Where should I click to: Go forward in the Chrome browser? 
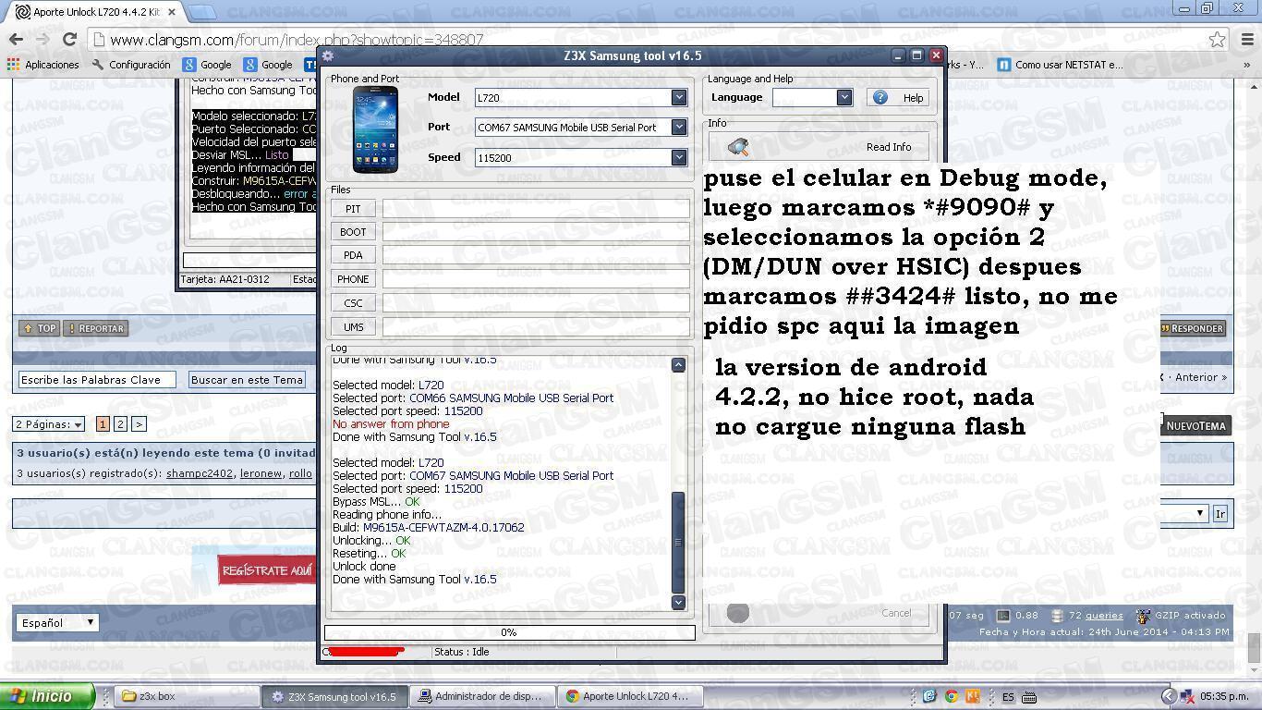42,39
